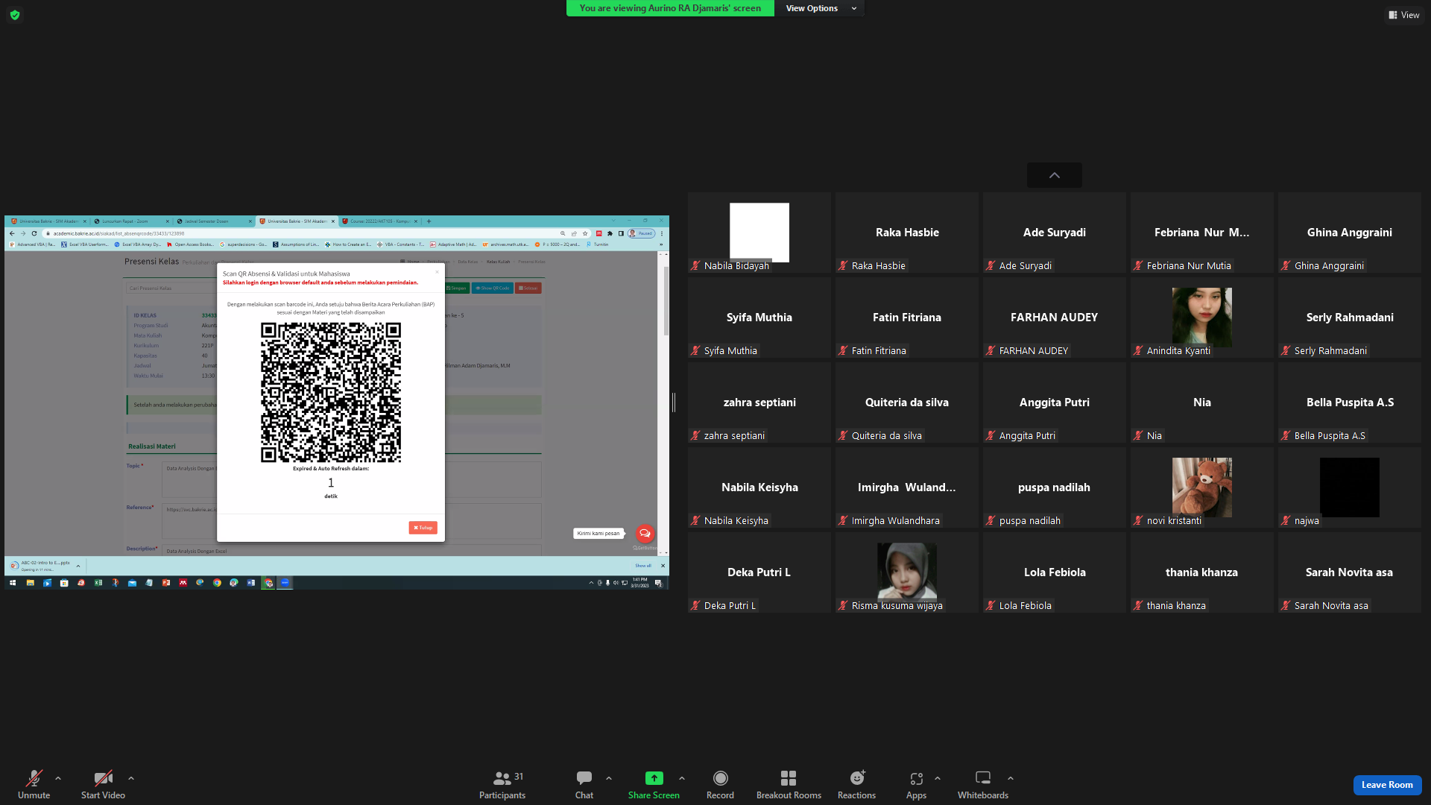Select Nabila Bidayah's white thumbnail
The height and width of the screenshot is (805, 1431).
[x=759, y=232]
